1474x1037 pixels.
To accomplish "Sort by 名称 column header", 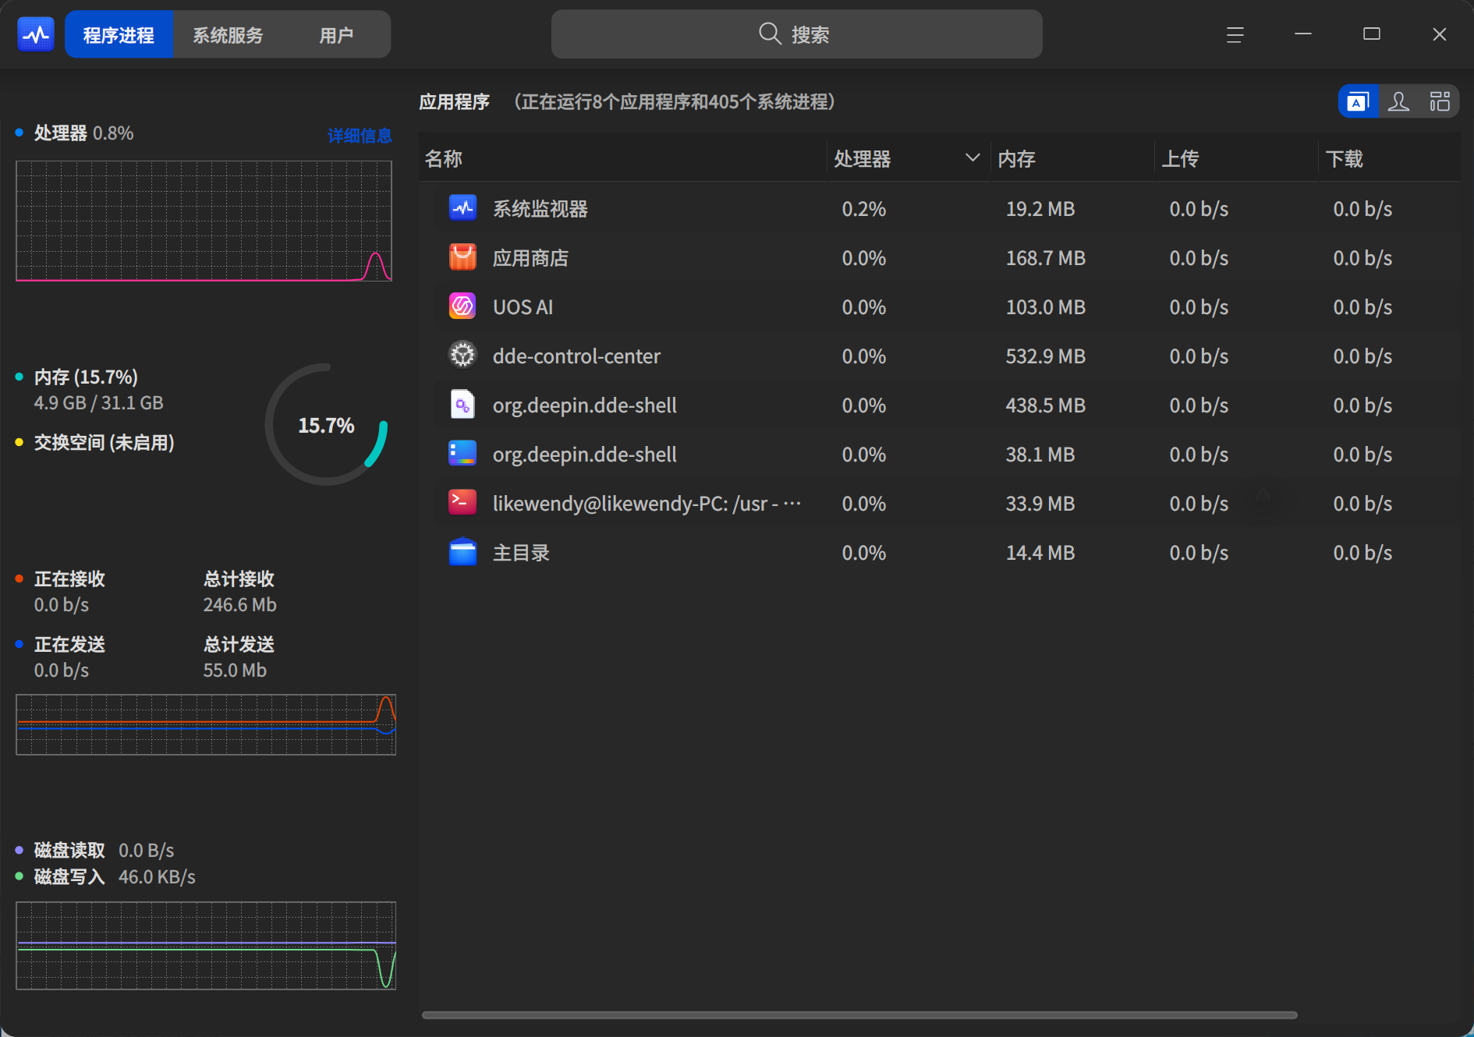I will [x=622, y=158].
